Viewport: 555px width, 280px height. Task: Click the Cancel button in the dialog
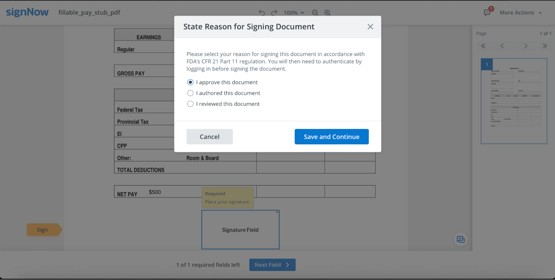pos(209,137)
